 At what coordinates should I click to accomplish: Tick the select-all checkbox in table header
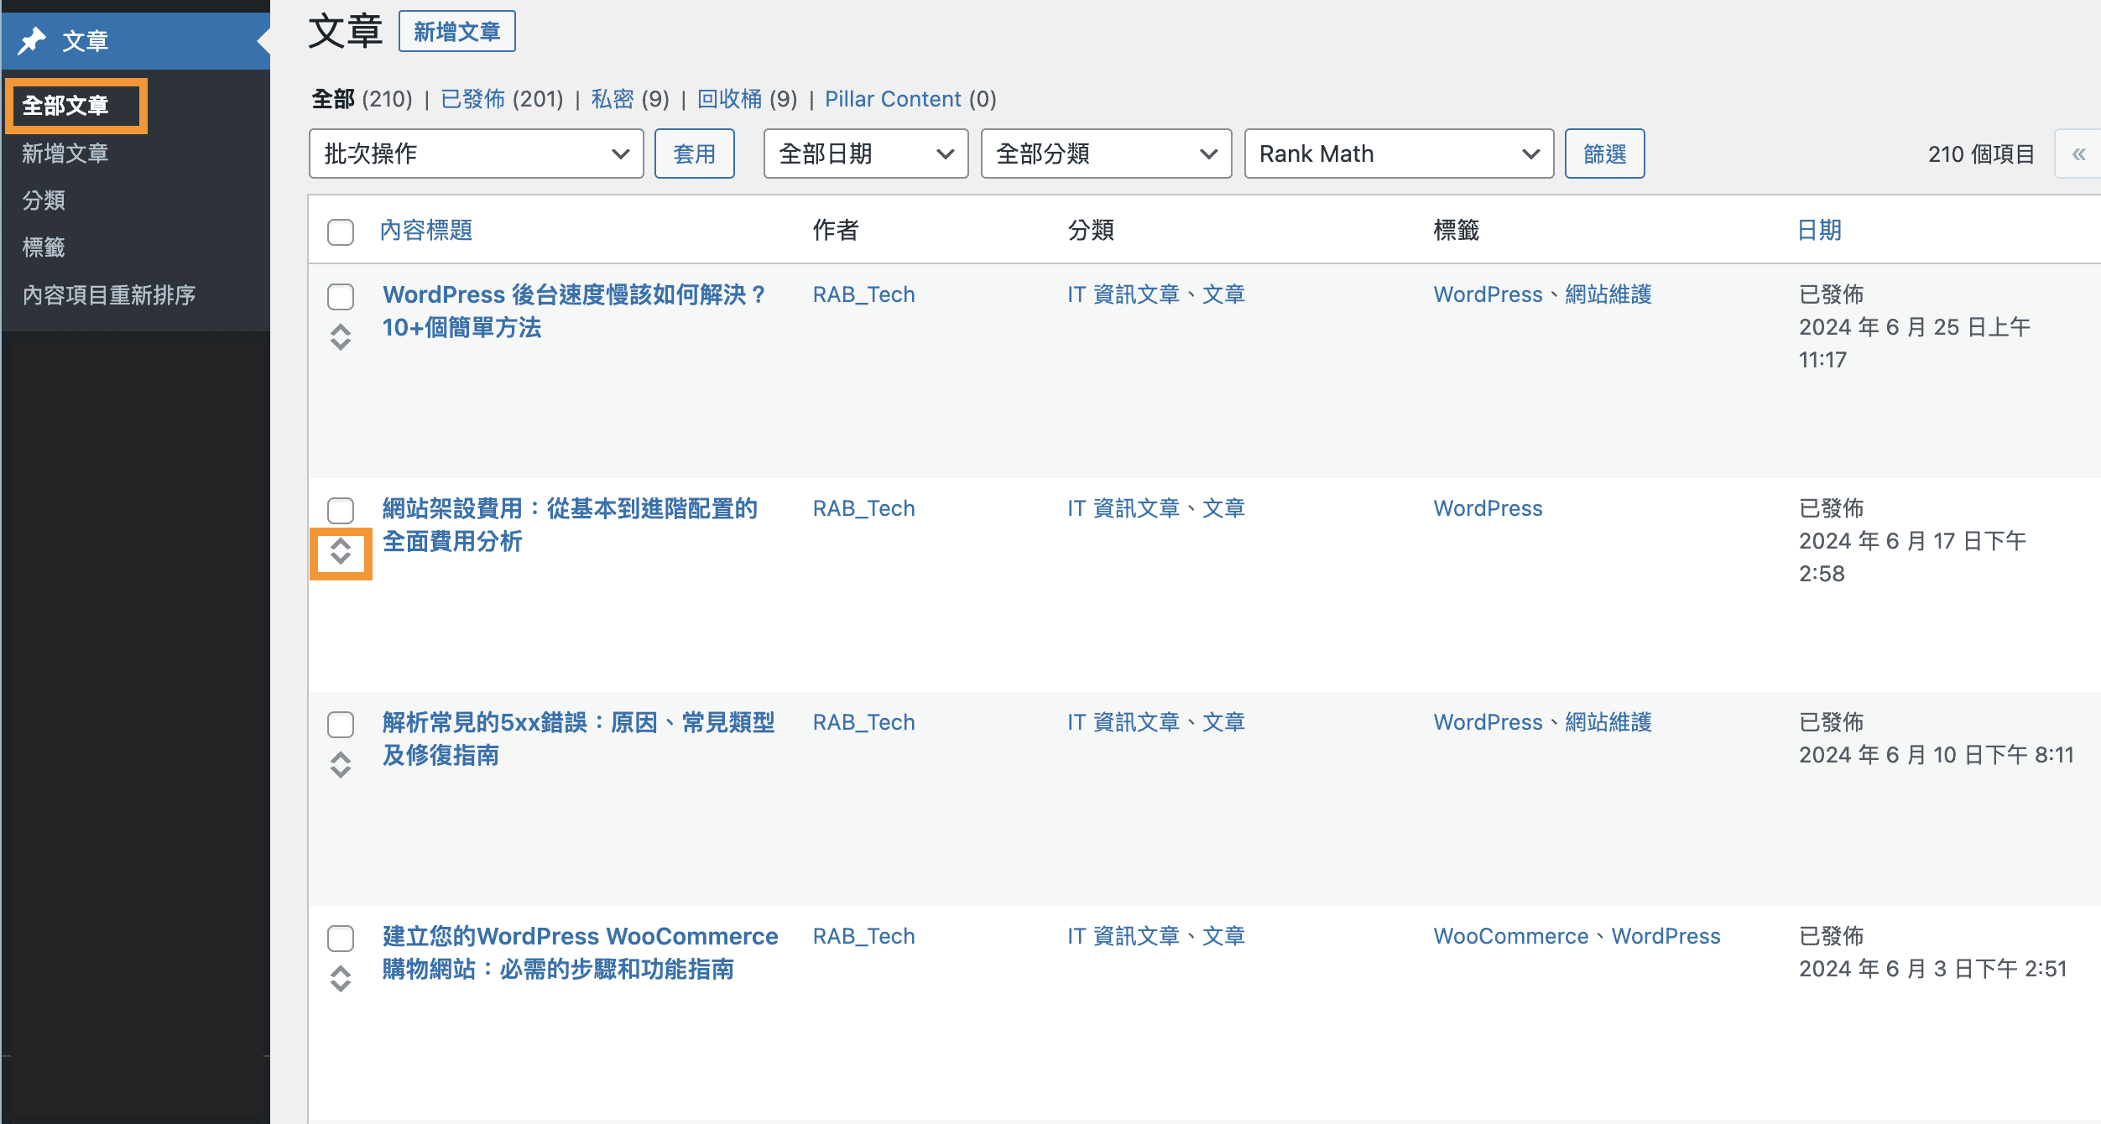pos(340,232)
